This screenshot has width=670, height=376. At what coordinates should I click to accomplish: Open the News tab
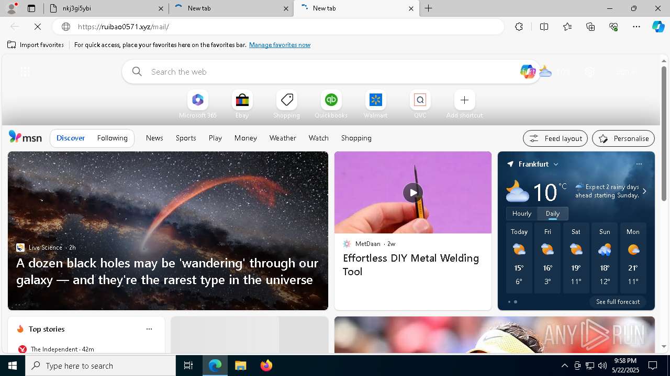(154, 138)
